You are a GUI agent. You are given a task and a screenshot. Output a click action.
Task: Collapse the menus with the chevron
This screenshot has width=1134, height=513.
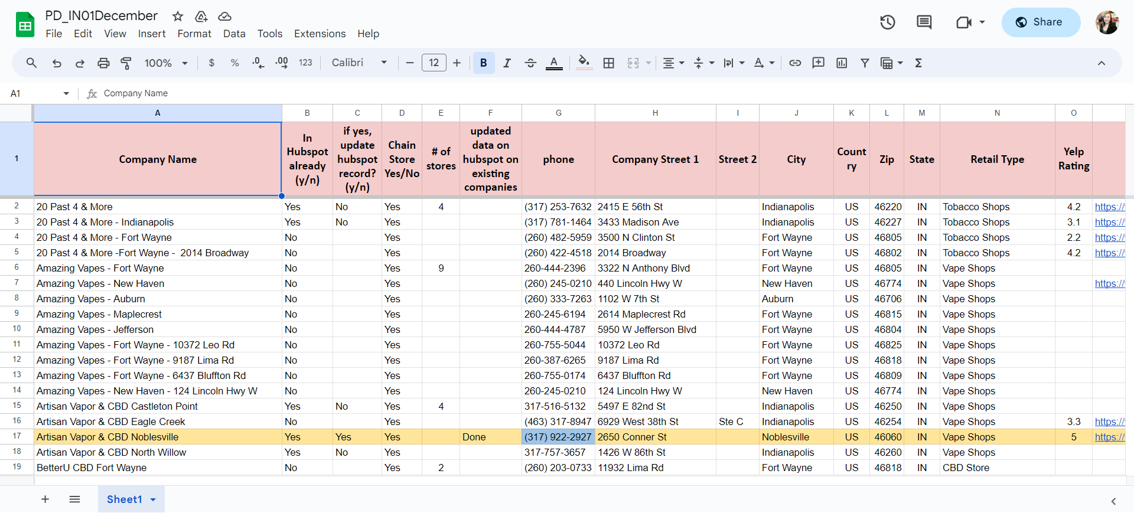pyautogui.click(x=1102, y=63)
